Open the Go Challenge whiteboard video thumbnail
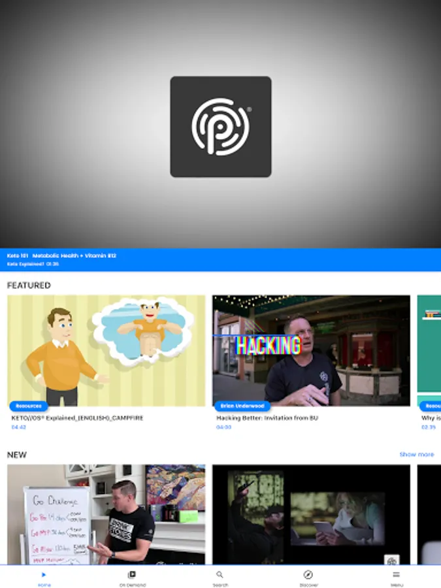Image resolution: width=441 pixels, height=588 pixels. point(106,515)
